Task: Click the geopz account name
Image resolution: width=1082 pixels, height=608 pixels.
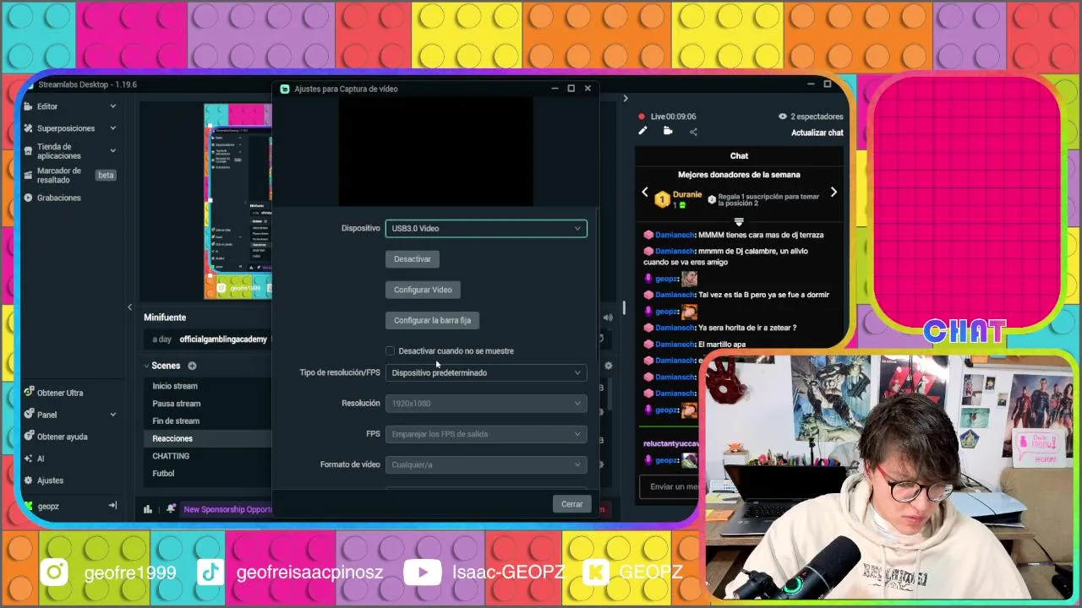Action: [48, 506]
